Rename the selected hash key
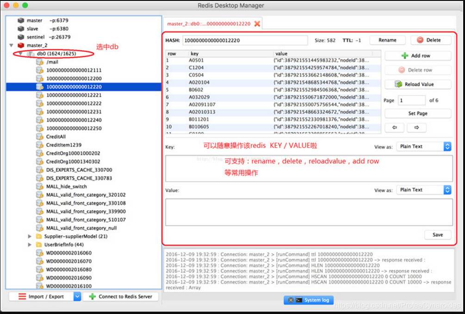Image resolution: width=465 pixels, height=314 pixels. [x=387, y=40]
